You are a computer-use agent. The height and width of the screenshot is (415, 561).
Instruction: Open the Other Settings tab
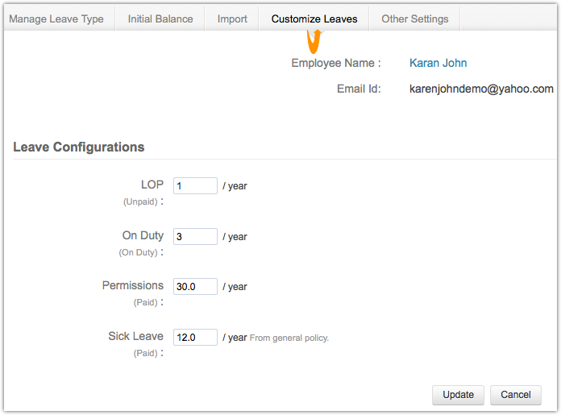[414, 19]
